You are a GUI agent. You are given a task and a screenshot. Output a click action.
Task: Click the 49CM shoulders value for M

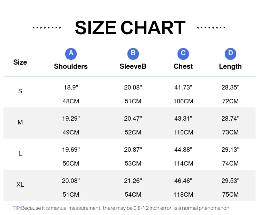coord(71,132)
